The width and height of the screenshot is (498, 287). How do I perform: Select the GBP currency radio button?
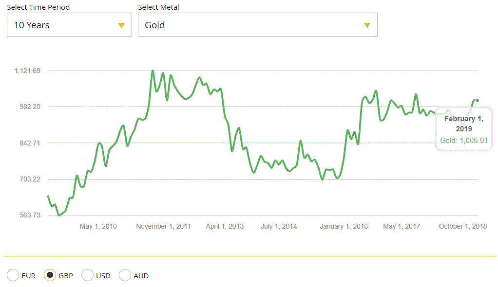coord(50,275)
